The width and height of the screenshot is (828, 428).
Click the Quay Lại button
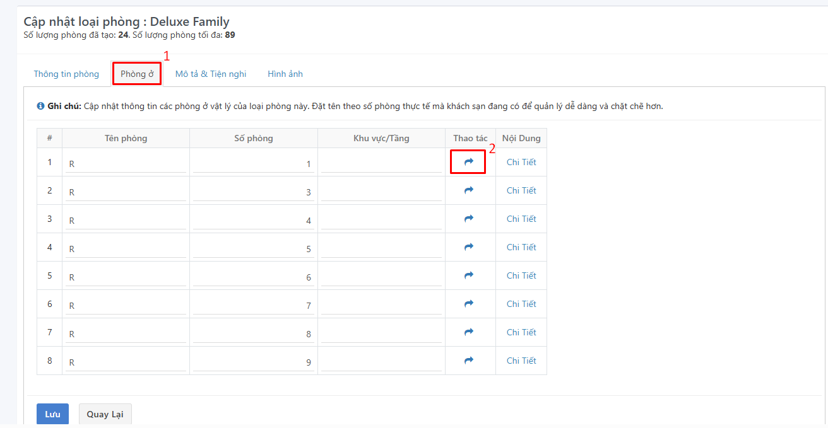pyautogui.click(x=105, y=414)
